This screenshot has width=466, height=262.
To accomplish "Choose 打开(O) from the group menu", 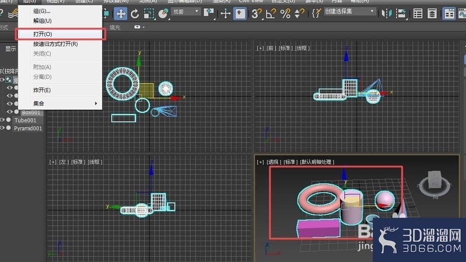I will [60, 34].
